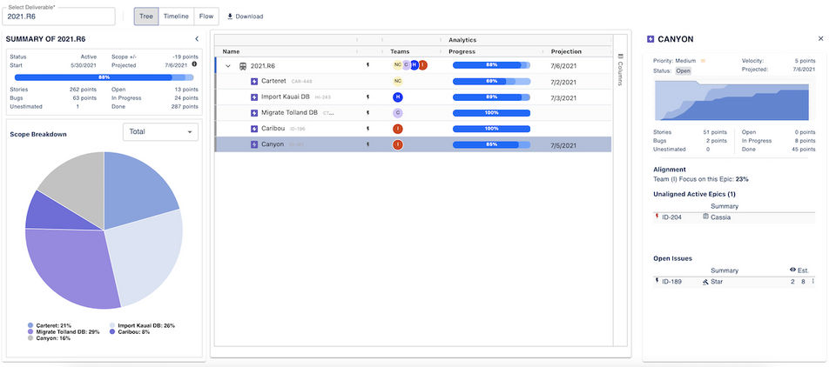Viewport: 836px width, 367px height.
Task: Click the epic icon next to Migrate Tolland DB
Action: [254, 113]
